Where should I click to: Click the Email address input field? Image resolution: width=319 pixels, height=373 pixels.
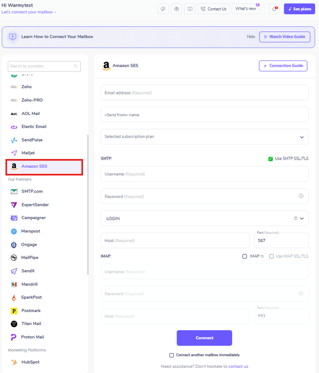click(204, 93)
